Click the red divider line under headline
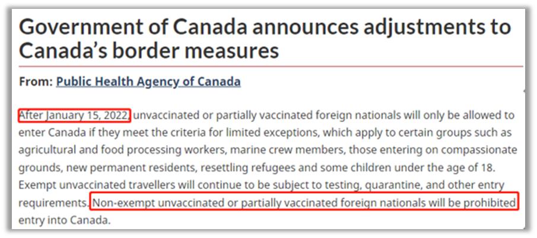This screenshot has height=238, width=537. pyautogui.click(x=270, y=66)
